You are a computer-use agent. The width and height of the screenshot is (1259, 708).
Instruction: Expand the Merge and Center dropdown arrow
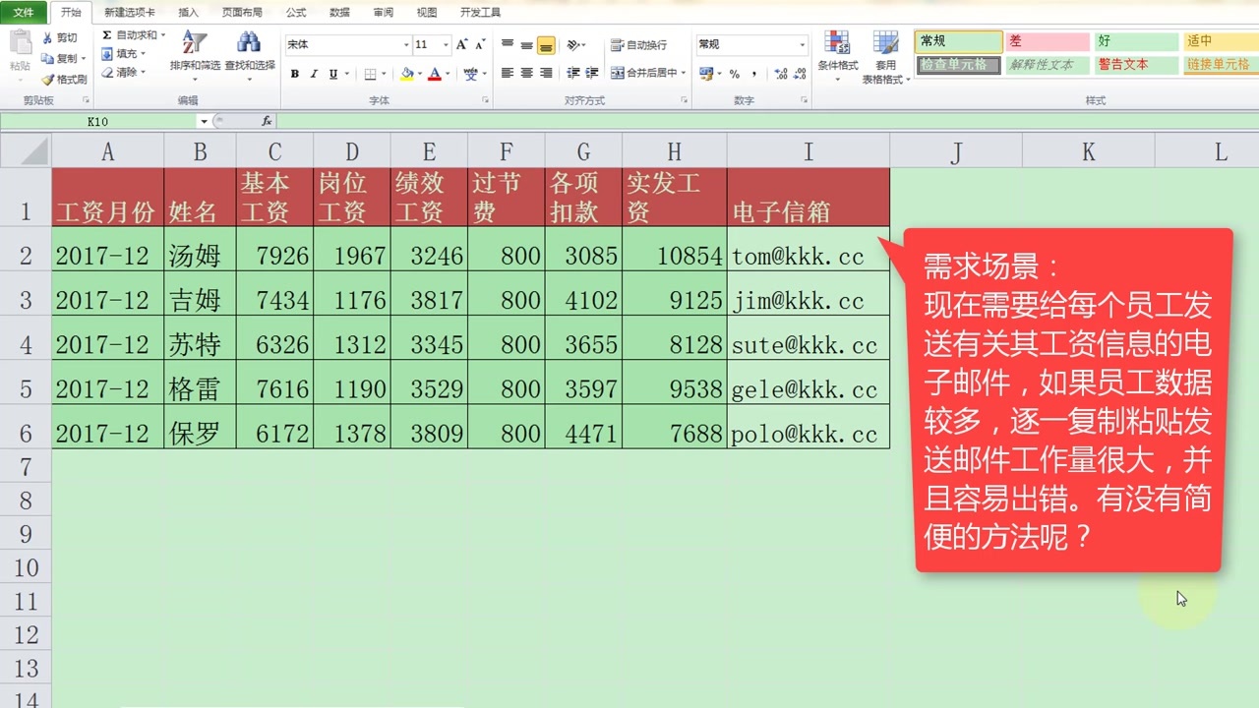tap(684, 73)
